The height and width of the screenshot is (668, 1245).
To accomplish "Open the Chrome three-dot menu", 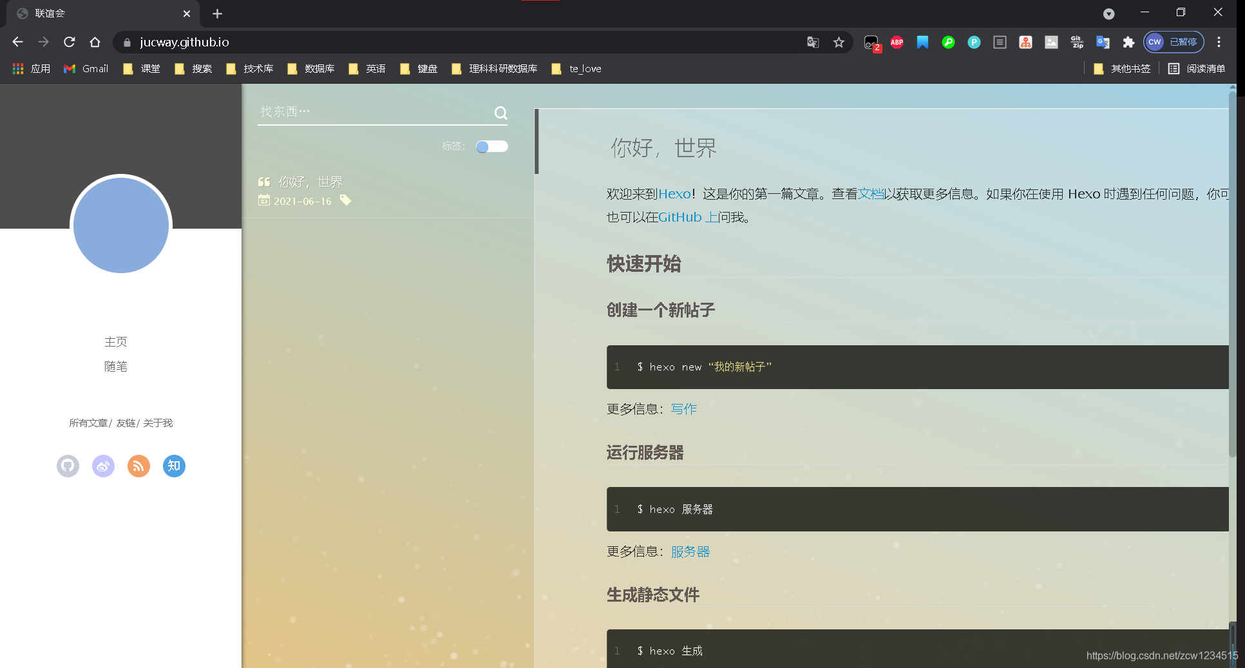I will click(x=1219, y=42).
